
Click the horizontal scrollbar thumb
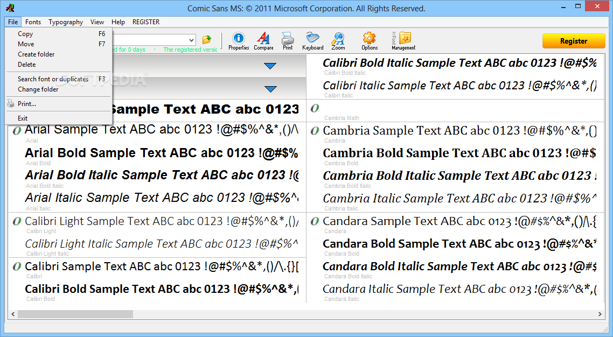coord(75,314)
